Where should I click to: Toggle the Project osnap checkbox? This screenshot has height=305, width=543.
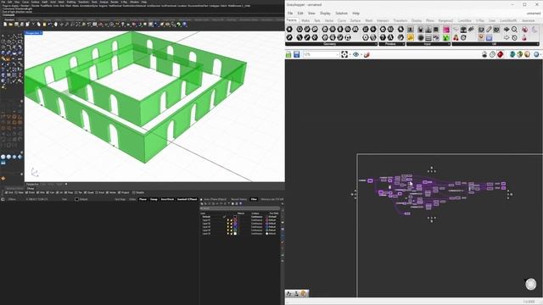tap(120, 192)
